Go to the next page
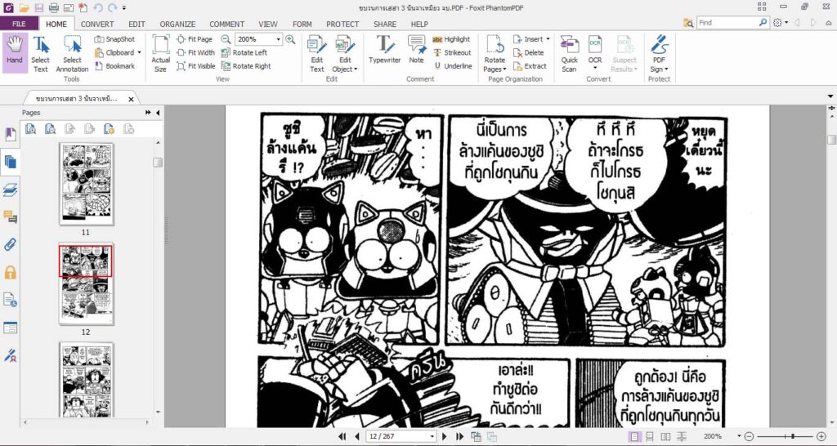 pos(444,436)
